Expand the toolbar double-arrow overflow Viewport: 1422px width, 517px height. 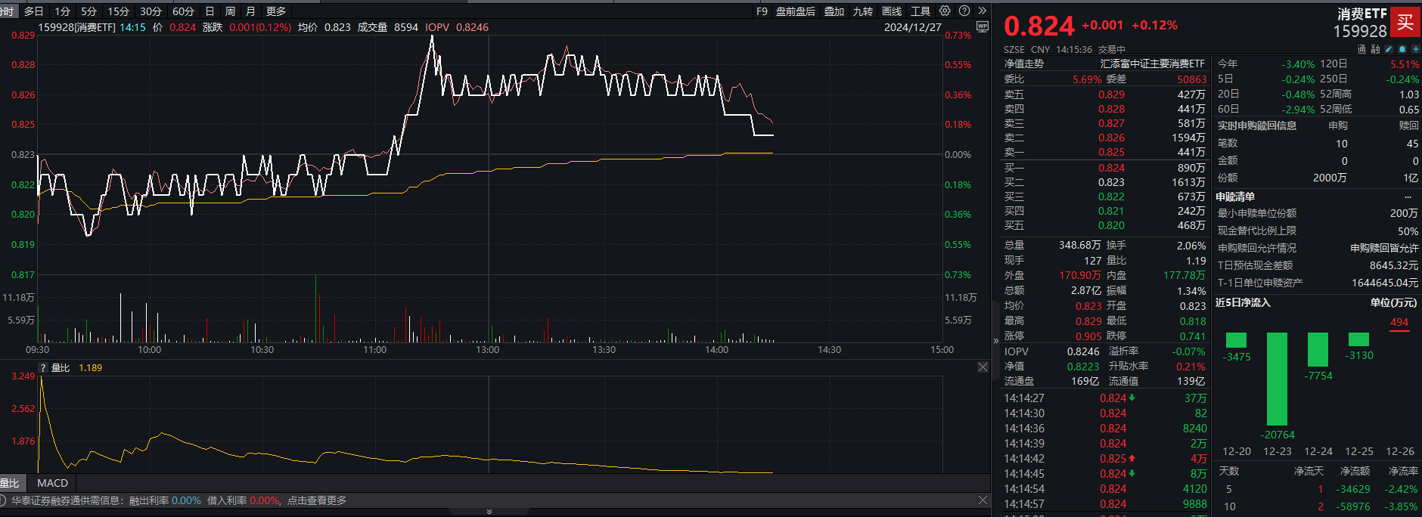(983, 11)
